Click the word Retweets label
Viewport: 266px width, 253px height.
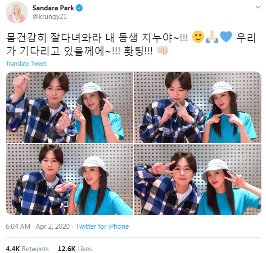[x=35, y=249]
